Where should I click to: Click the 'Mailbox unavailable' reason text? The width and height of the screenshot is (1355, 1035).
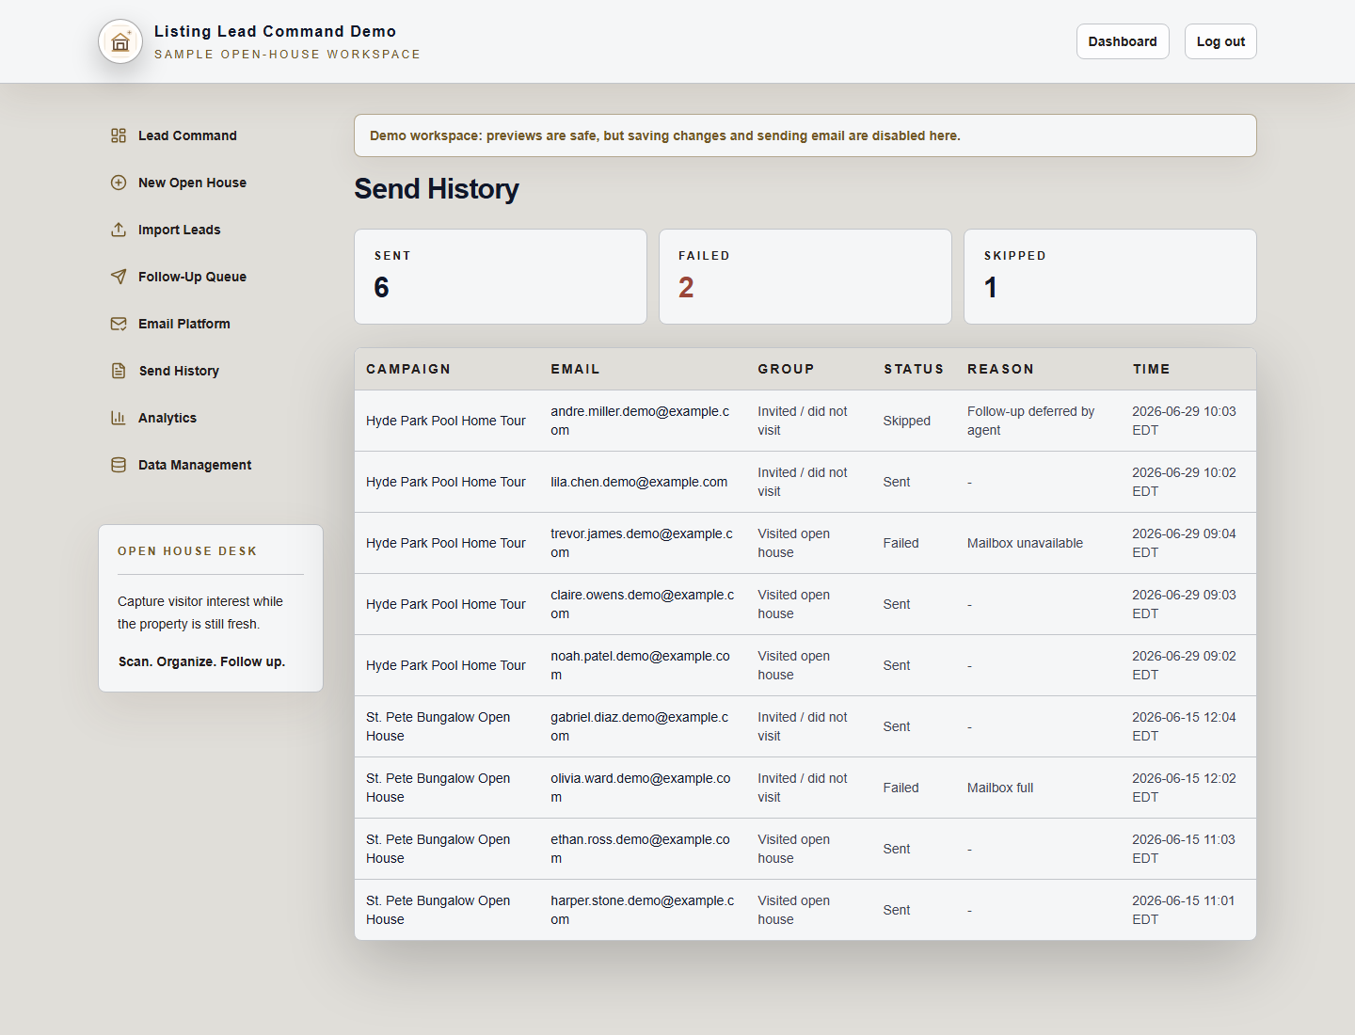click(x=1025, y=543)
